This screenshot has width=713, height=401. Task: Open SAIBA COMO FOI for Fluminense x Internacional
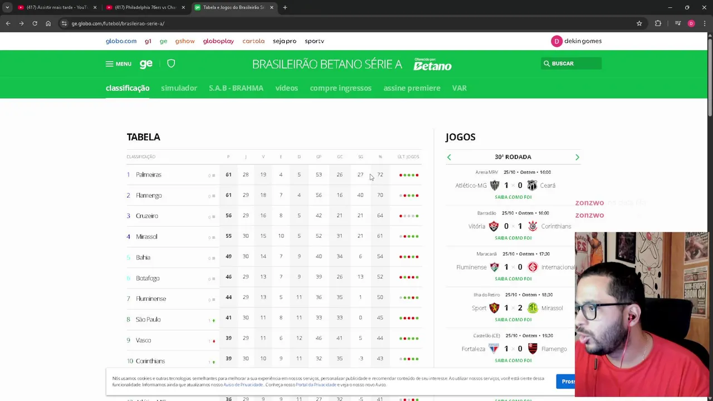pos(513,278)
